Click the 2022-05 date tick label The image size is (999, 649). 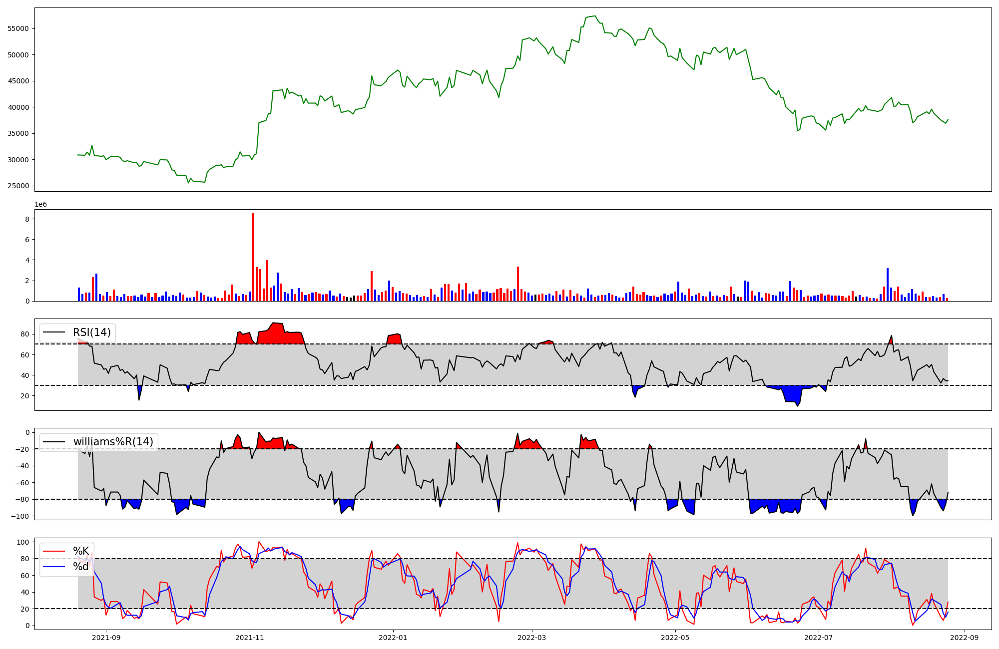[x=675, y=638]
